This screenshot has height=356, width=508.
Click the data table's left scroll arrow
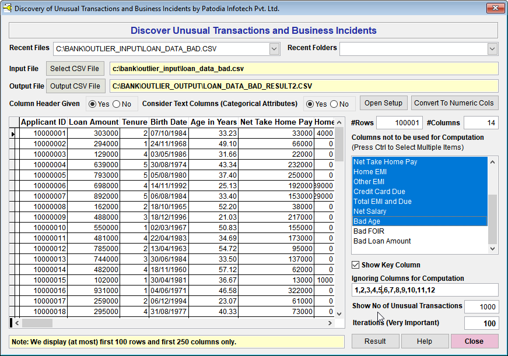(17, 323)
